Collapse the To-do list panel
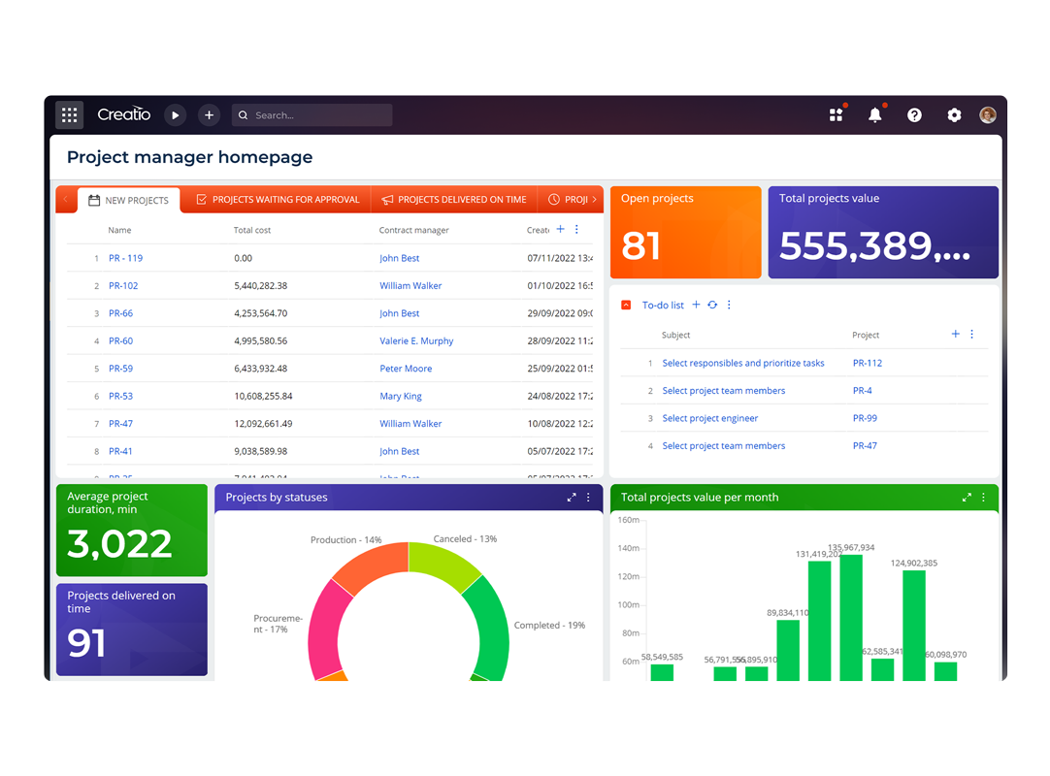The width and height of the screenshot is (1050, 776). 626,305
